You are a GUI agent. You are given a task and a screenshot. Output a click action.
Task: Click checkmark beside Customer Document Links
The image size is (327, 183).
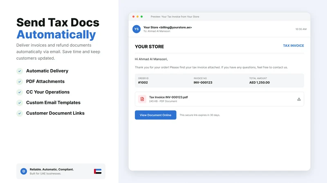pyautogui.click(x=20, y=113)
